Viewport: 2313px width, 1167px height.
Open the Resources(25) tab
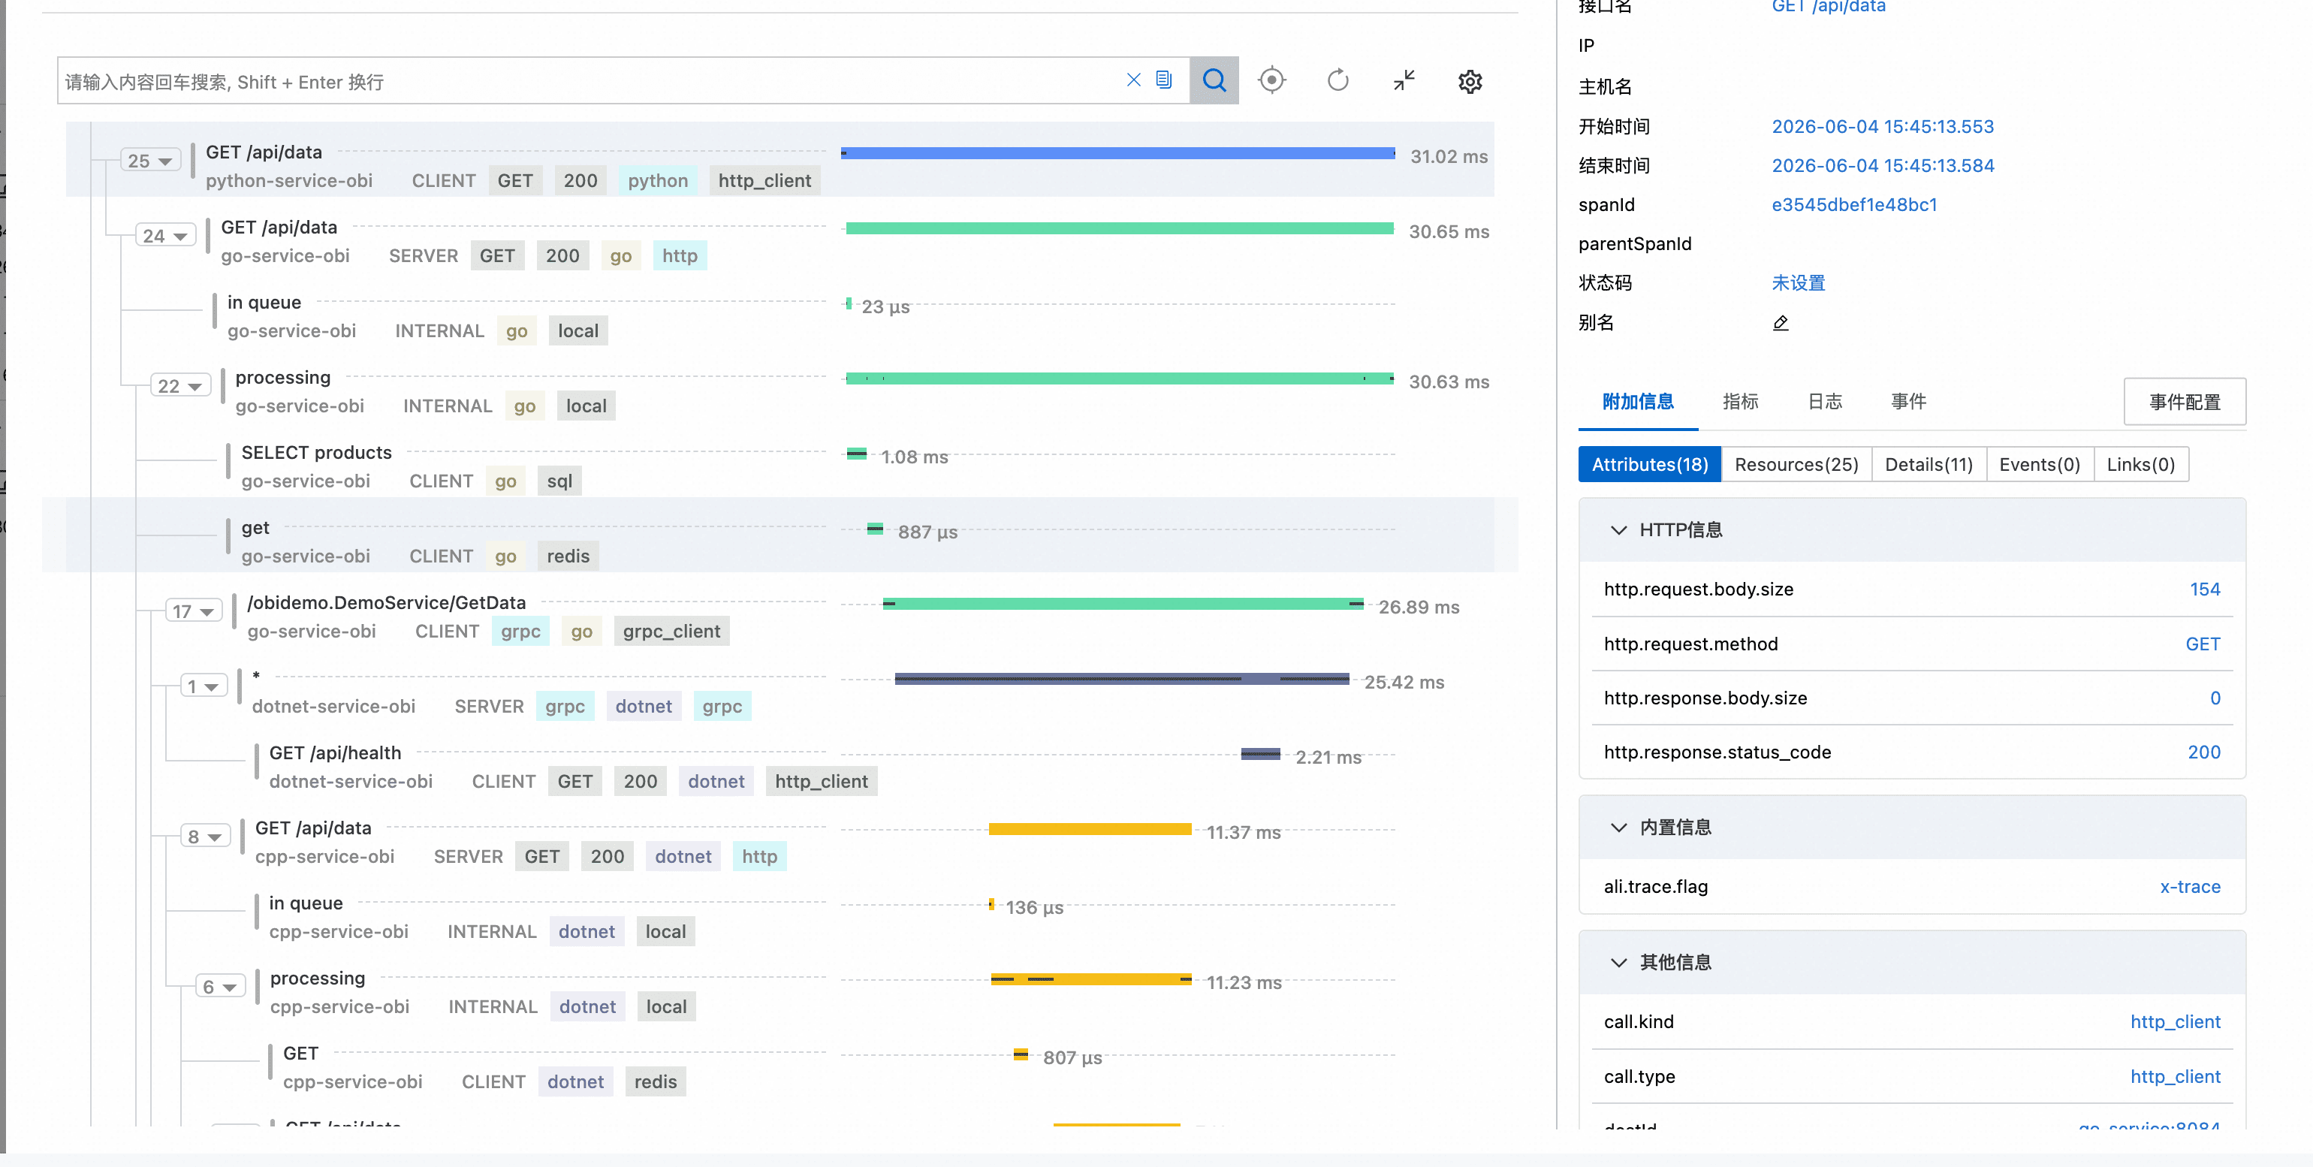tap(1796, 464)
